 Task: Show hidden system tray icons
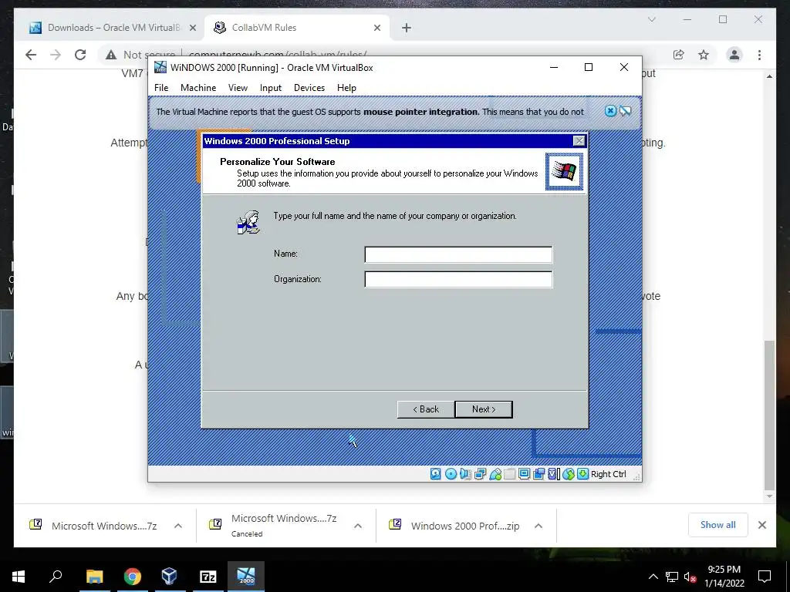click(x=653, y=577)
